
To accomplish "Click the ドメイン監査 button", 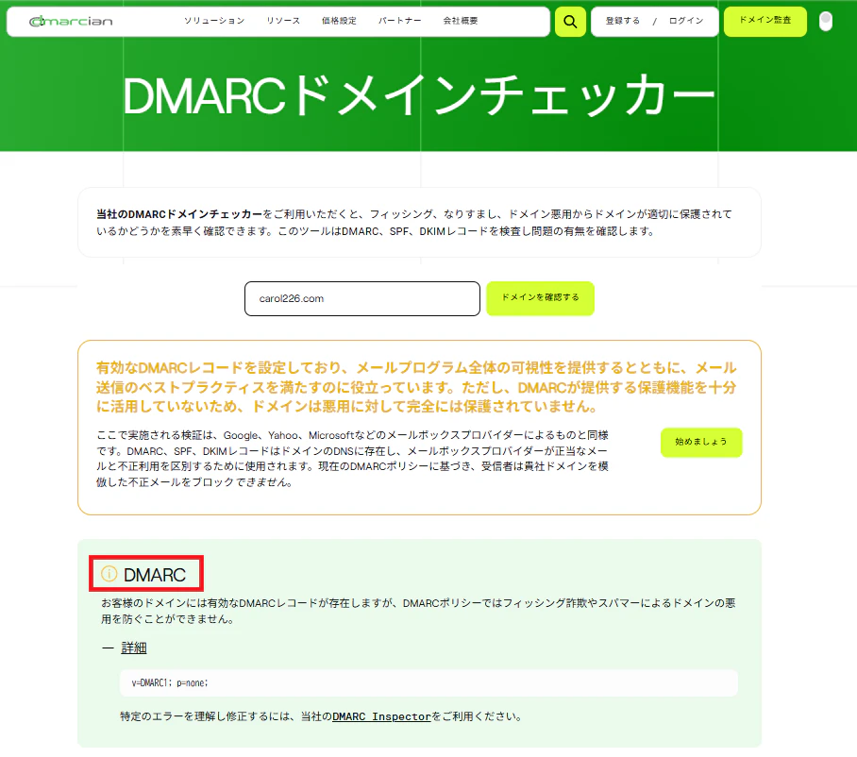I will click(765, 22).
